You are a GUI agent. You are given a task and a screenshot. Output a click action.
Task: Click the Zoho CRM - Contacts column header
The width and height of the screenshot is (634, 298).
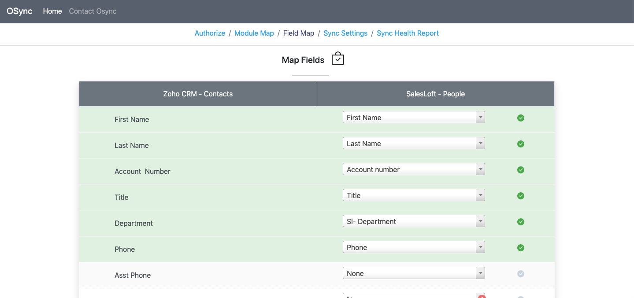198,94
